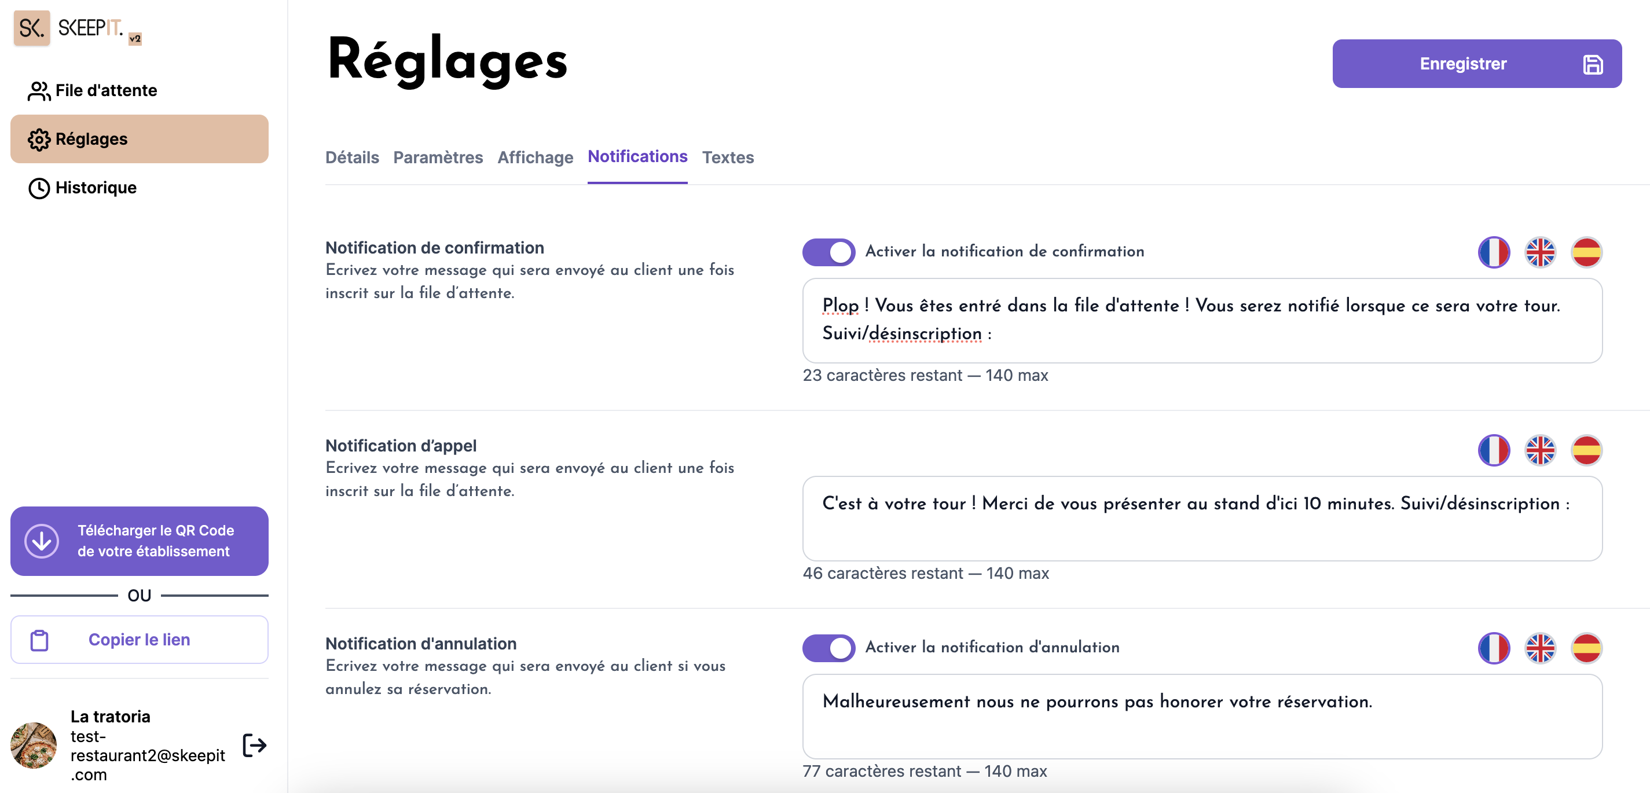The width and height of the screenshot is (1650, 793).
Task: Switch to the Détails tab
Action: pos(350,158)
